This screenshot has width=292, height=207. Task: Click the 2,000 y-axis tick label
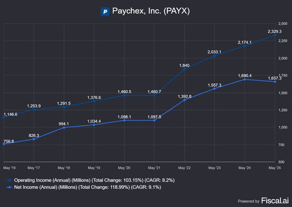pos(283,58)
